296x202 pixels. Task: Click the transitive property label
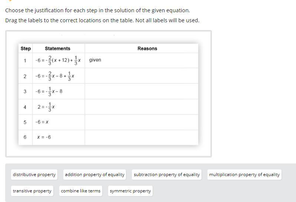[x=32, y=191]
